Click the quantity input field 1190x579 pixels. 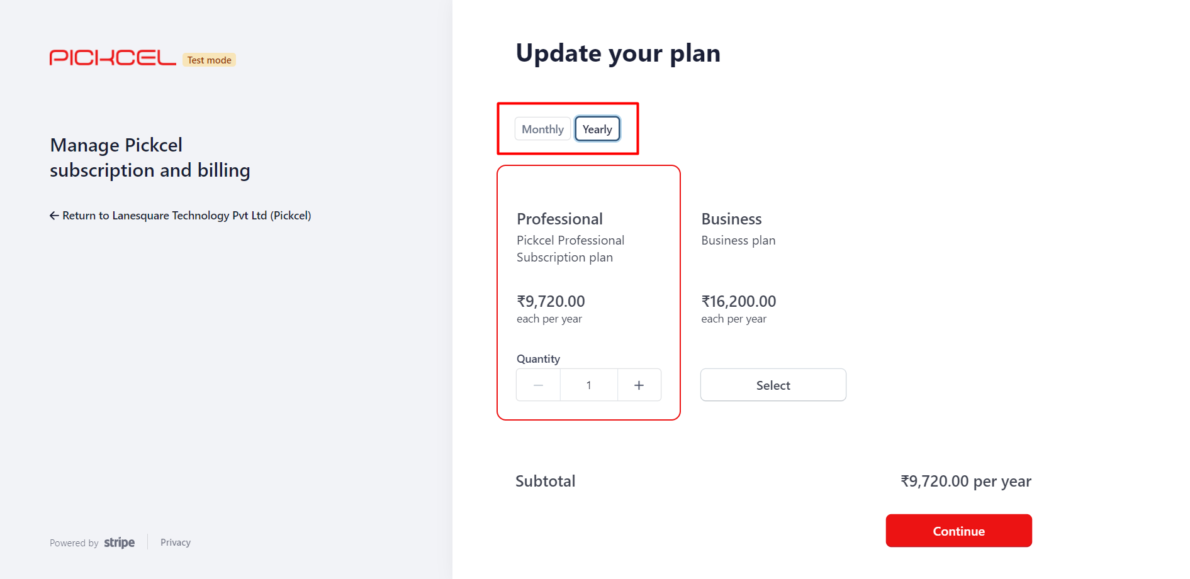(x=589, y=385)
